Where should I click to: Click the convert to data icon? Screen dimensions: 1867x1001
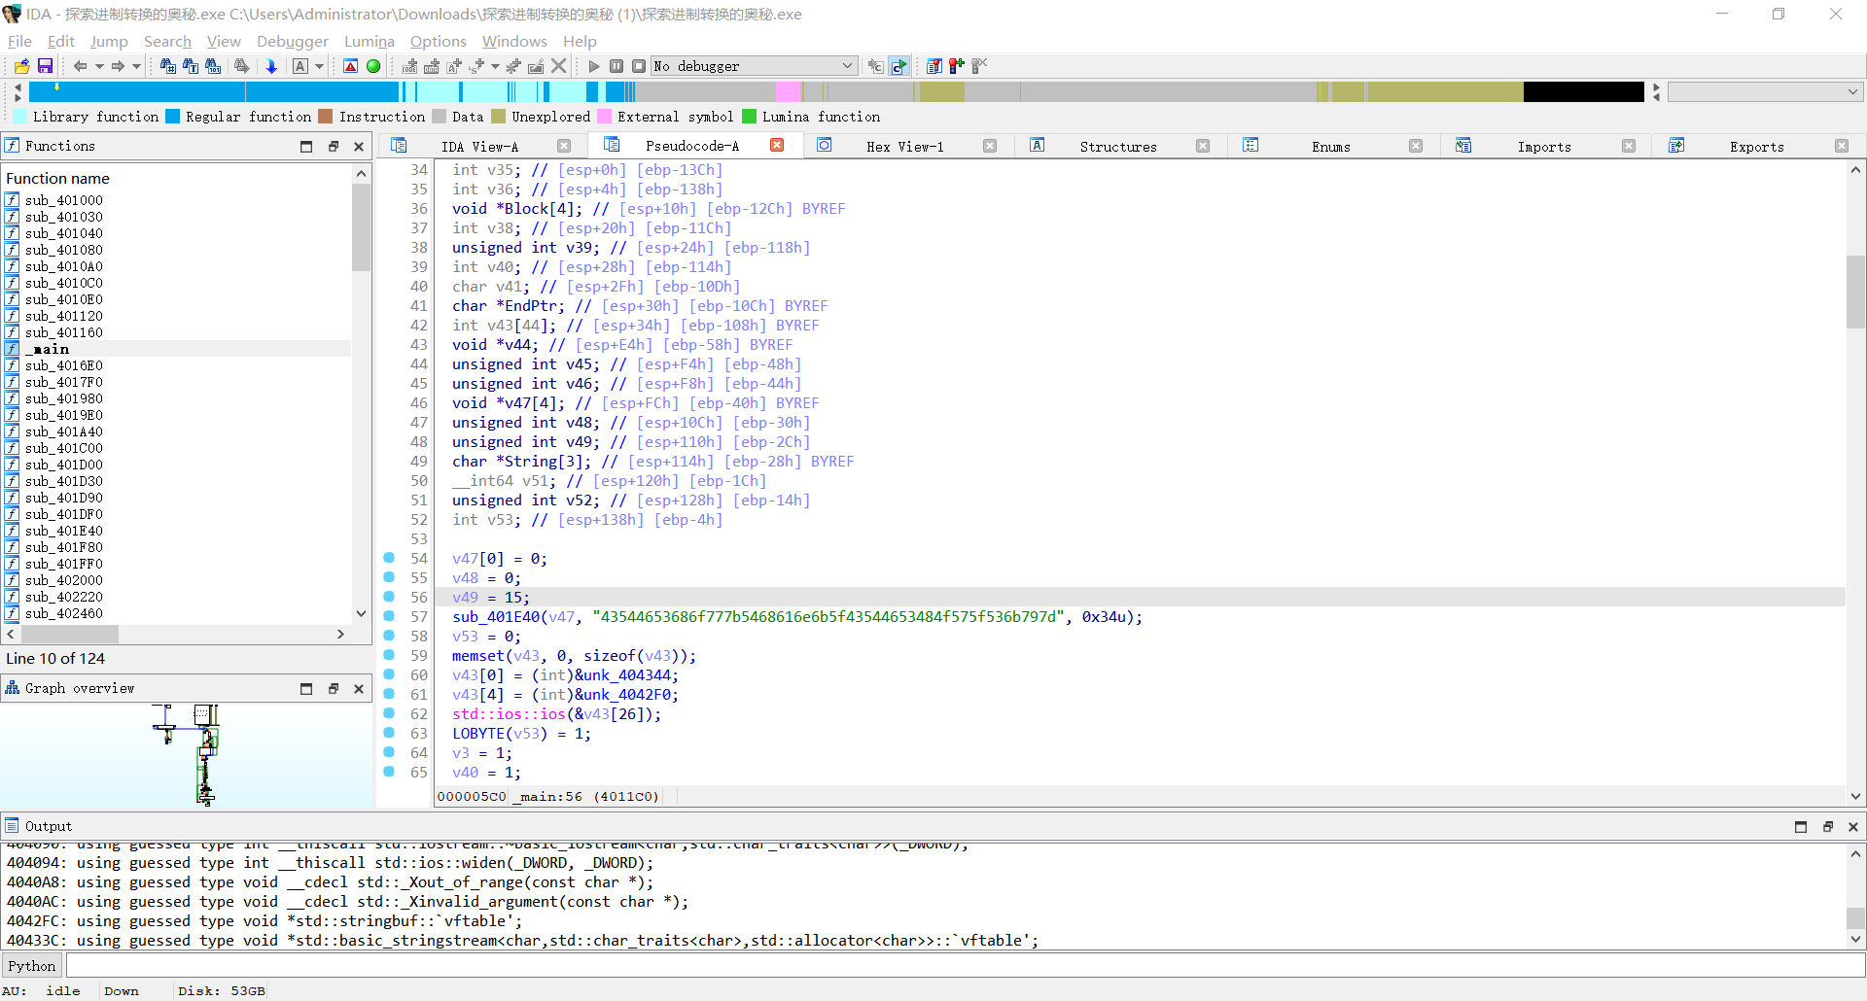click(x=432, y=66)
